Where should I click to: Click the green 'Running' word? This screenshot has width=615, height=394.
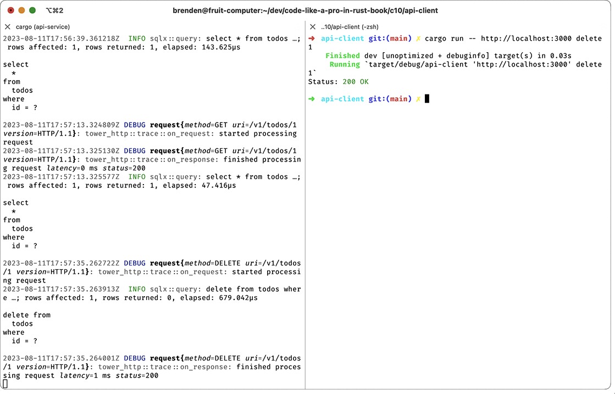coord(345,64)
